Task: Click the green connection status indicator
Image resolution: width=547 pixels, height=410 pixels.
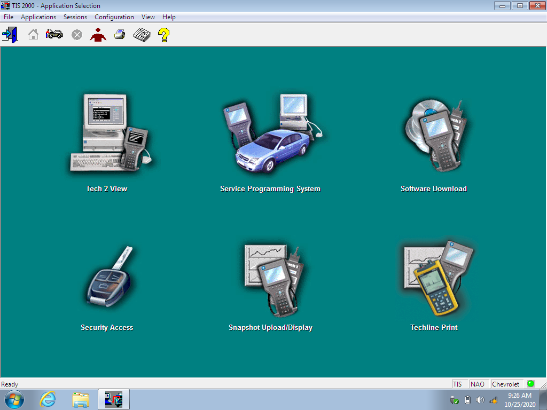Action: (530, 383)
